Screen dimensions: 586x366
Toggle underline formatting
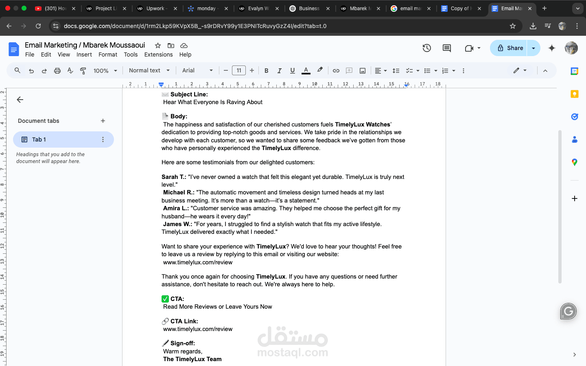[x=293, y=71]
